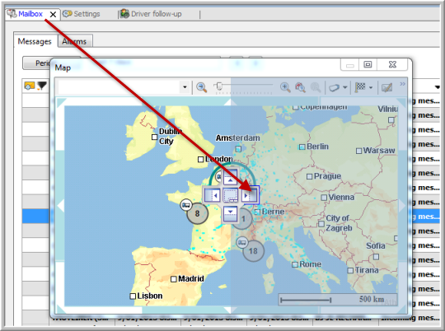
Task: Select the Messages sub-tab
Action: point(35,41)
